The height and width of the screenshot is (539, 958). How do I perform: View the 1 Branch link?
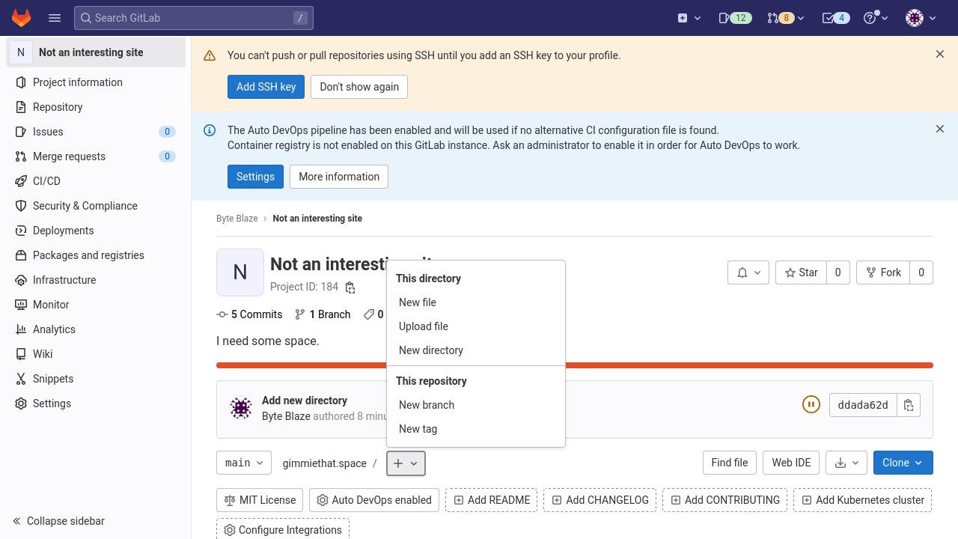(x=323, y=314)
